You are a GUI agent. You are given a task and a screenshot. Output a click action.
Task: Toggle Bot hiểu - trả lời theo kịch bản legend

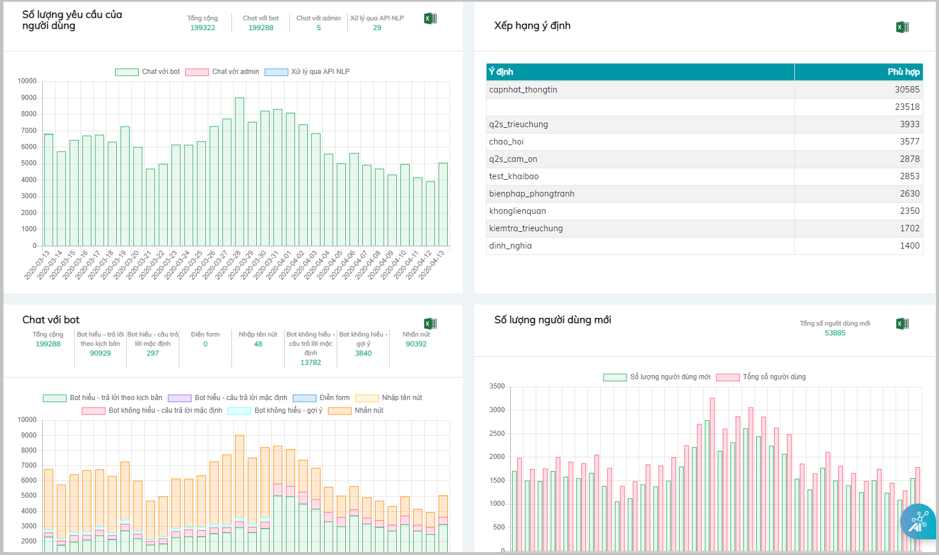click(x=103, y=398)
